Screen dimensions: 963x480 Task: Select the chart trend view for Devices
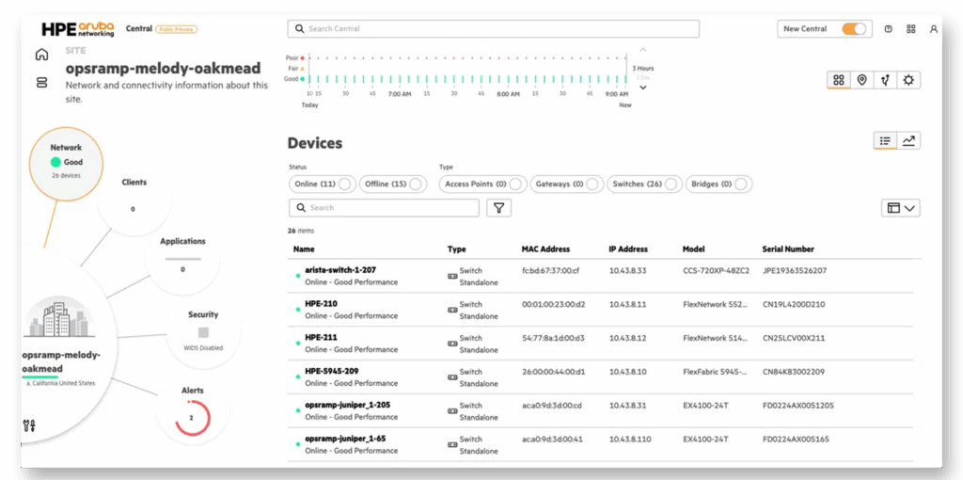(x=908, y=141)
